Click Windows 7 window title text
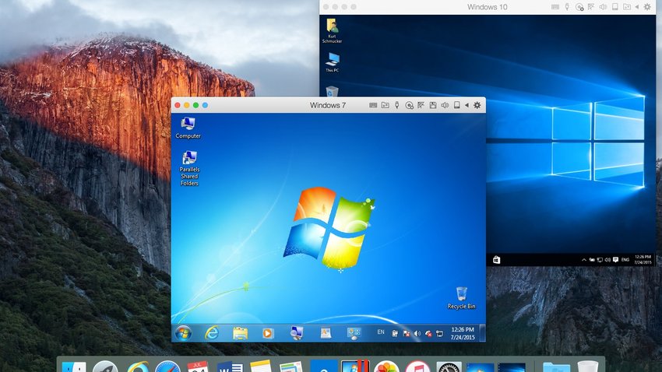Screen dimensions: 662x372 (x=328, y=105)
